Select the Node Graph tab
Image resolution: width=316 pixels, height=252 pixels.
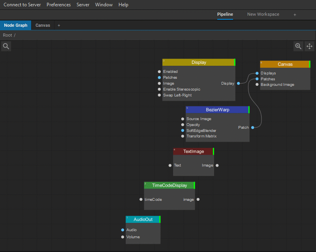[16, 25]
